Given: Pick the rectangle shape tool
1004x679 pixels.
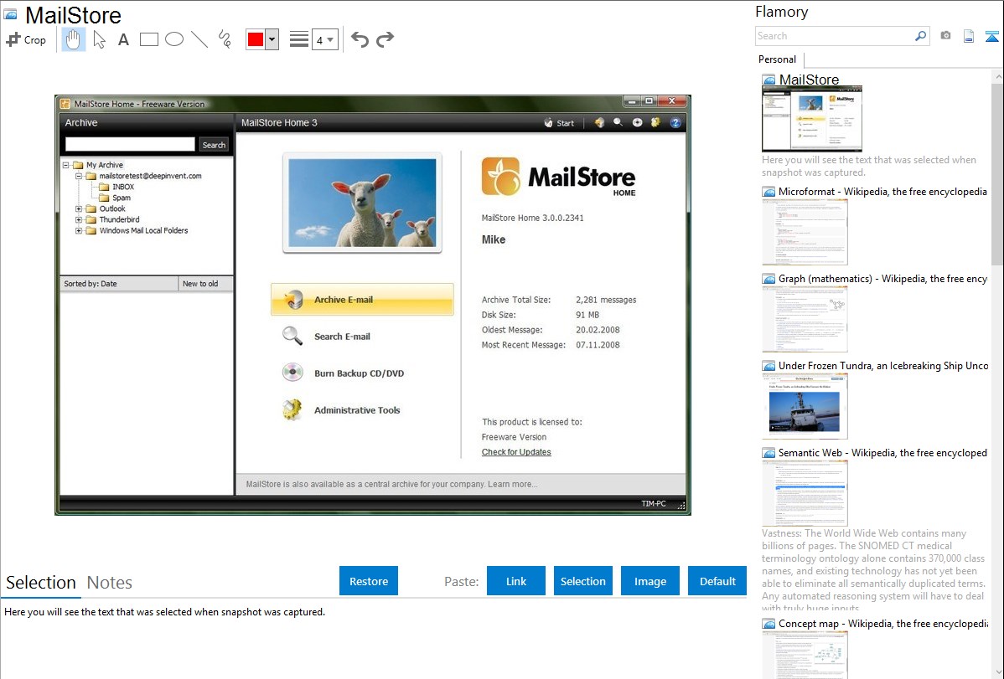Looking at the screenshot, I should 148,39.
